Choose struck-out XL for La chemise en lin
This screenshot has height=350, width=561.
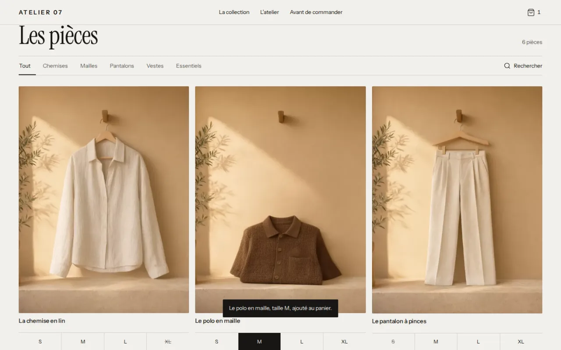[x=168, y=342]
